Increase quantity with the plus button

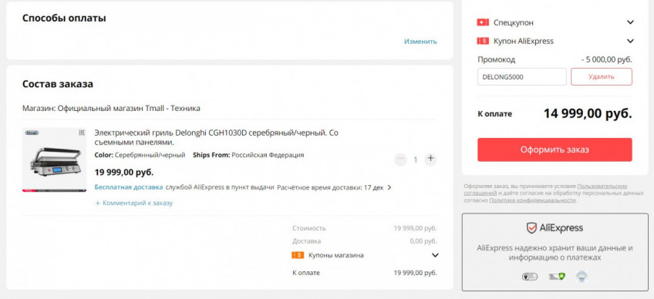coord(430,159)
